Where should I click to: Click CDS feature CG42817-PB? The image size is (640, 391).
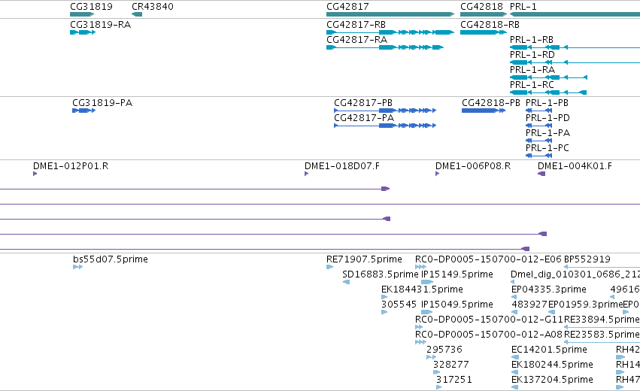385,111
